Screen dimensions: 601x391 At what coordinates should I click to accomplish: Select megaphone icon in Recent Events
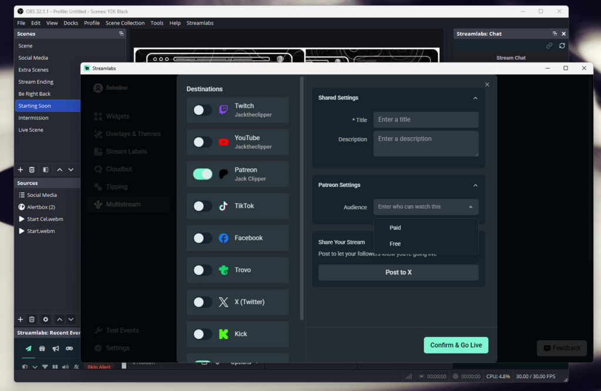coord(56,348)
